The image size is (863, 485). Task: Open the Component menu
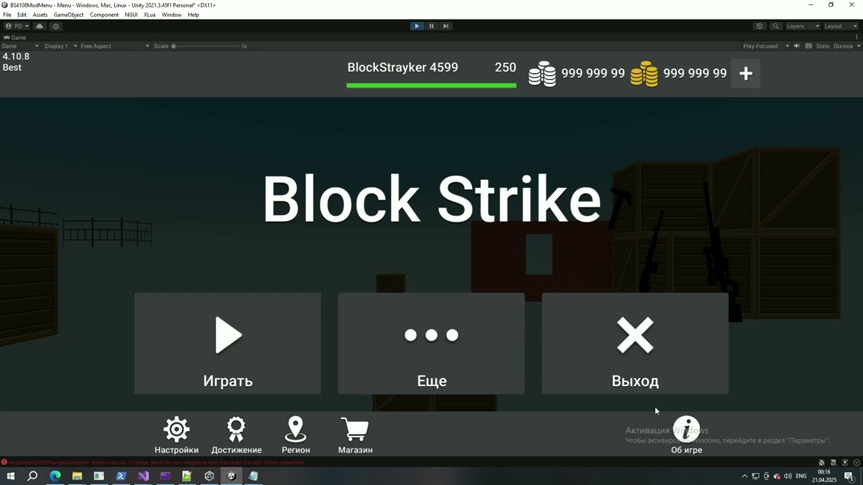pos(105,15)
